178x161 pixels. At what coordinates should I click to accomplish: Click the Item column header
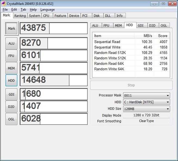114,36
